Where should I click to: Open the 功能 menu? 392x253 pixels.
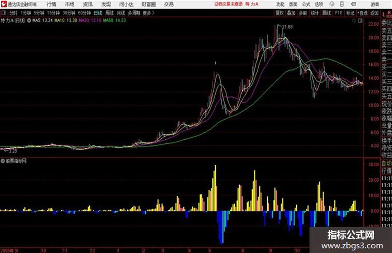tap(280, 4)
